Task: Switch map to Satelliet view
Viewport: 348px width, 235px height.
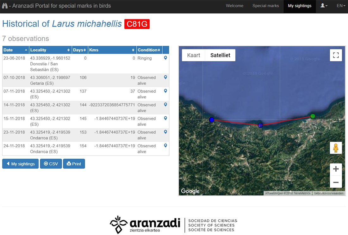Action: (220, 55)
